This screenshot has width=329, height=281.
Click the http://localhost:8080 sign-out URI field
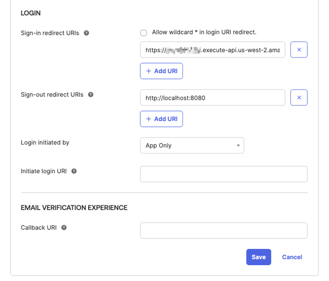pos(212,97)
